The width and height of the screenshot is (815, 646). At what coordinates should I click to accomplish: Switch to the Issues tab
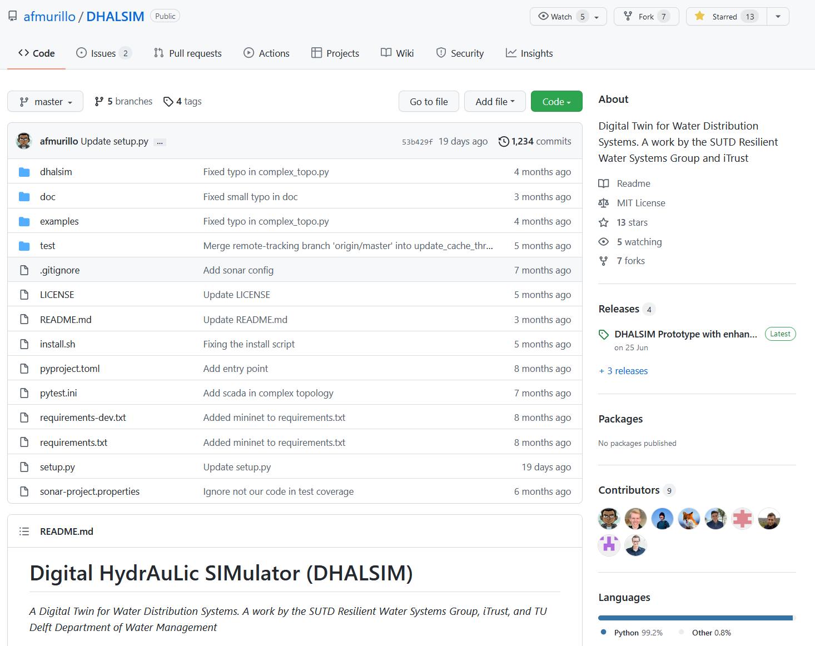tap(104, 53)
